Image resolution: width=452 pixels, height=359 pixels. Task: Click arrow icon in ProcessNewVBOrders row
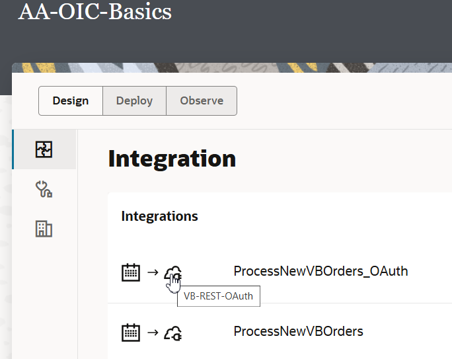(153, 333)
